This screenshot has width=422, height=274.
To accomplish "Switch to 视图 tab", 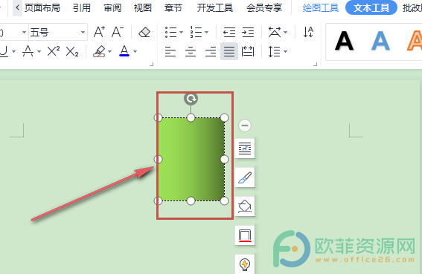I will (143, 7).
